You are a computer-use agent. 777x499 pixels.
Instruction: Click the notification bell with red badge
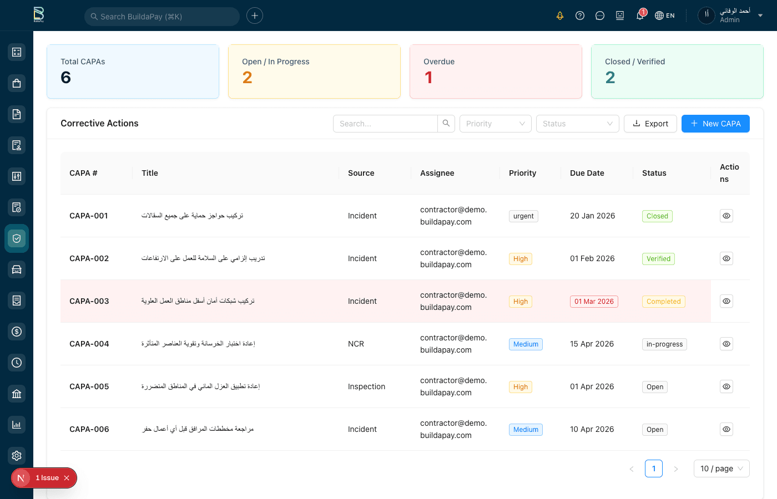(640, 16)
